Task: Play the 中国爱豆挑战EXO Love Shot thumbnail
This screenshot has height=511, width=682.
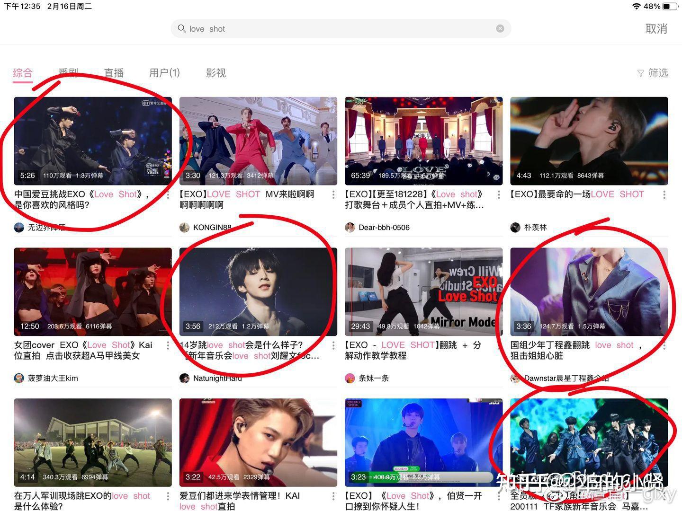Action: 93,141
